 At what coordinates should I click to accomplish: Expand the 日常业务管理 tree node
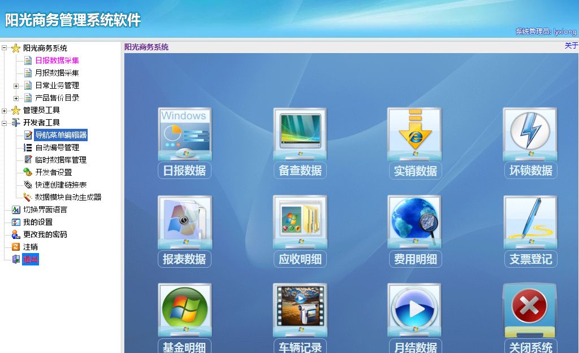click(x=16, y=86)
